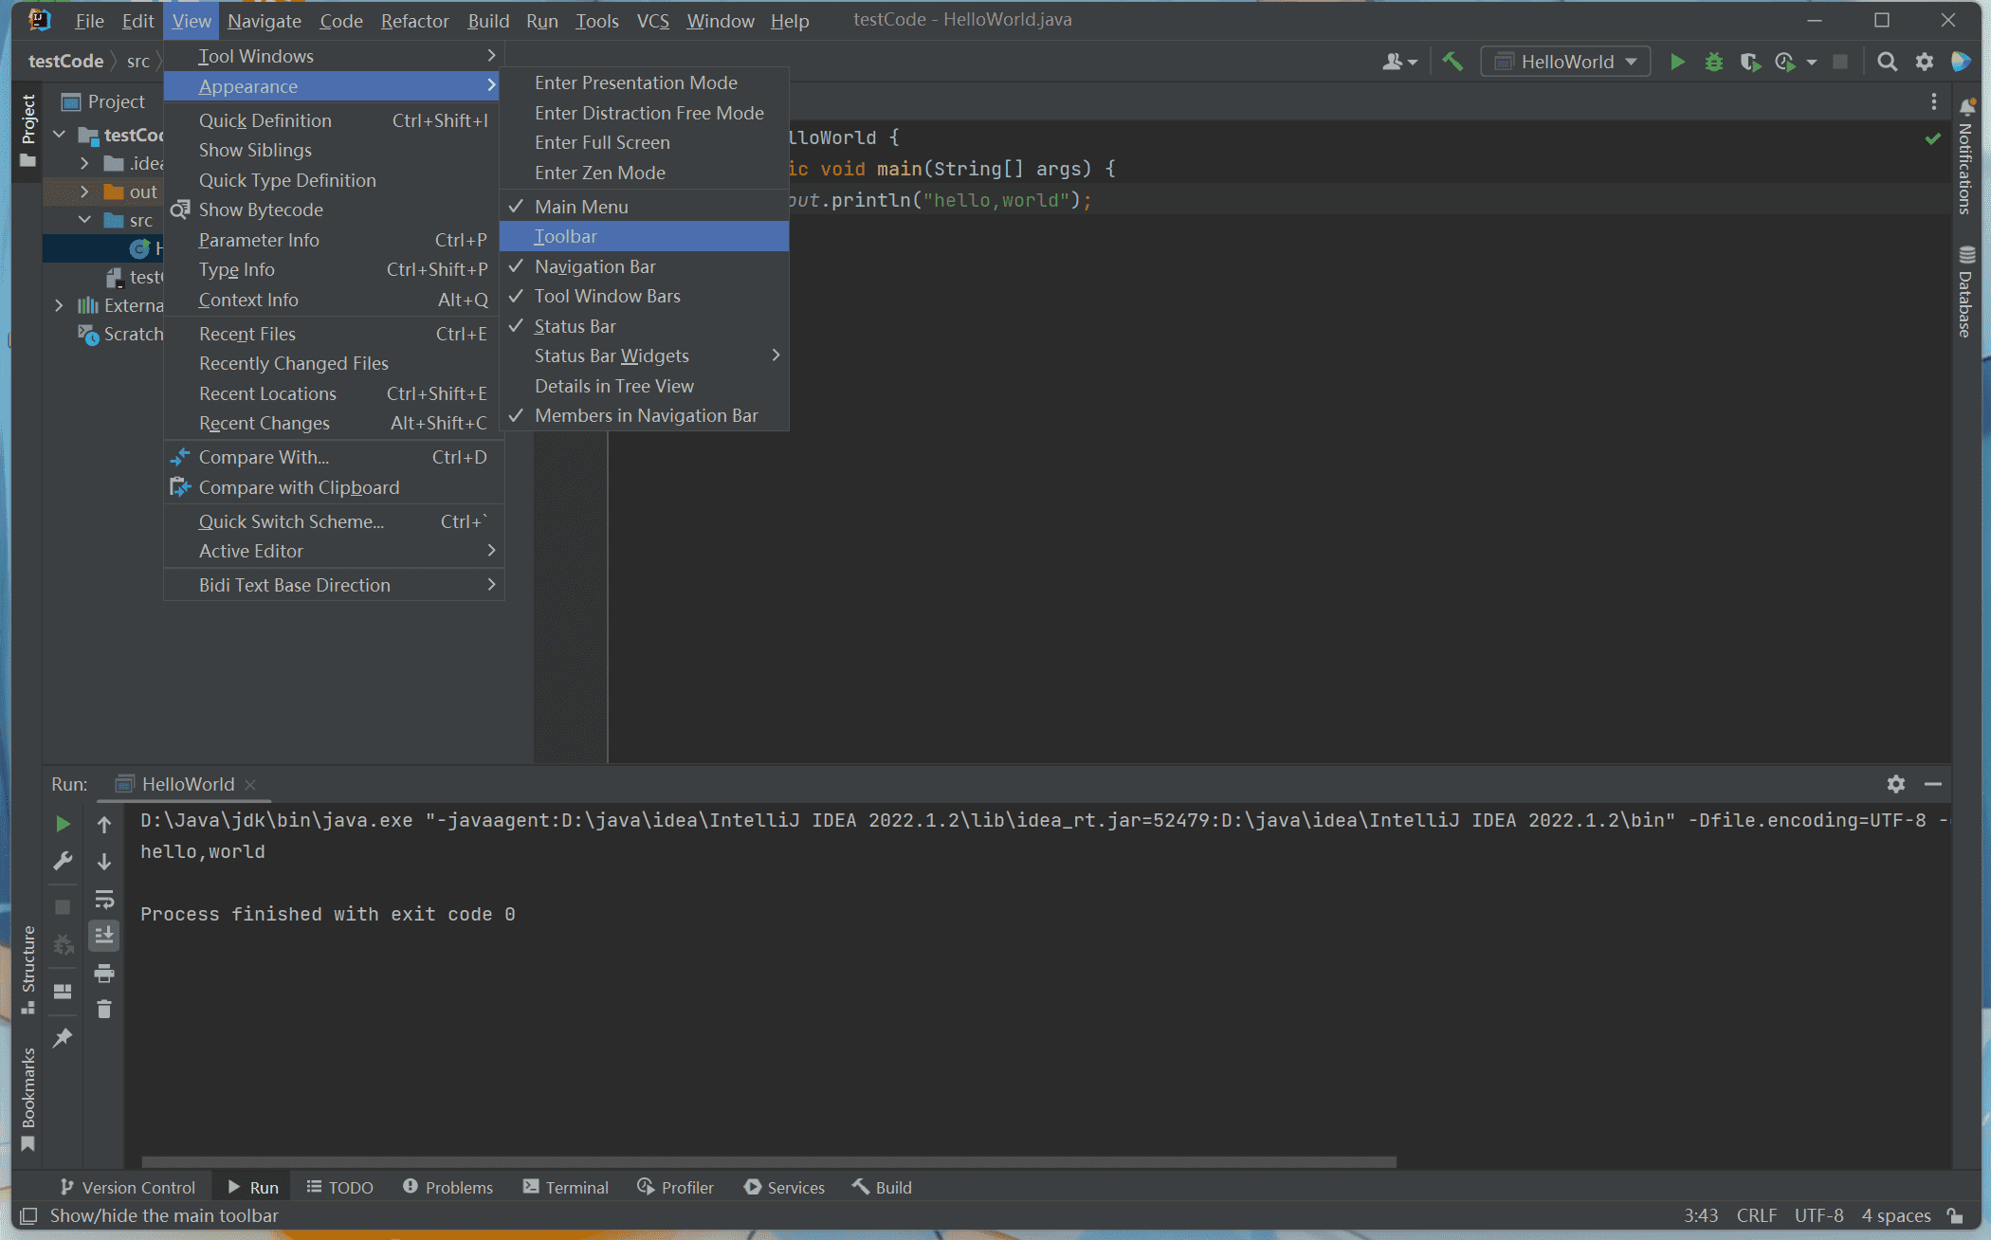Click the up-arrow stack trace icon
This screenshot has width=1991, height=1240.
point(104,824)
